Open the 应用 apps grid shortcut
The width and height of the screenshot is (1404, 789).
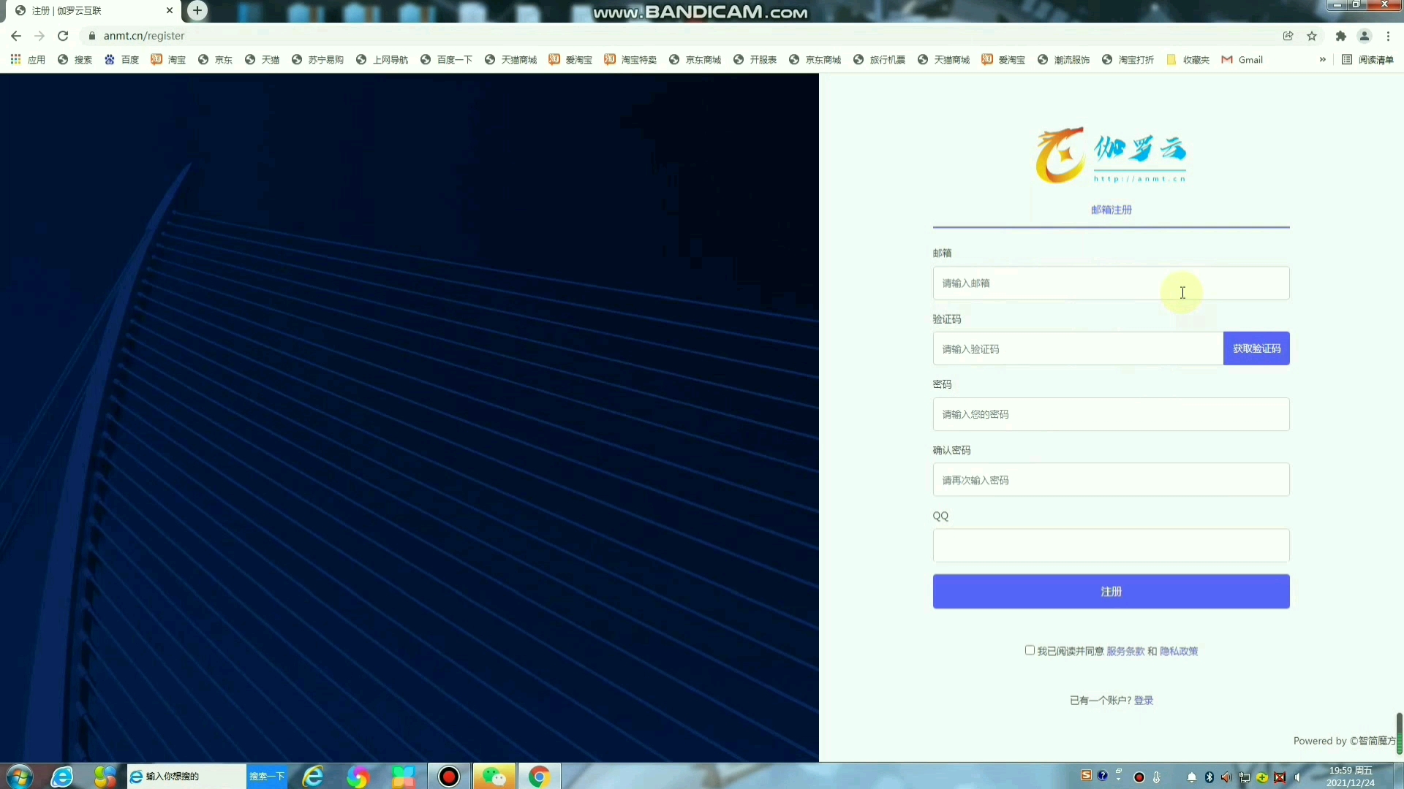28,60
